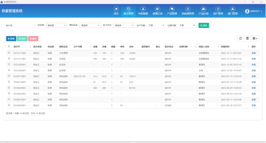Click the green 搜索 search button
266x143 pixels.
[x=204, y=25]
